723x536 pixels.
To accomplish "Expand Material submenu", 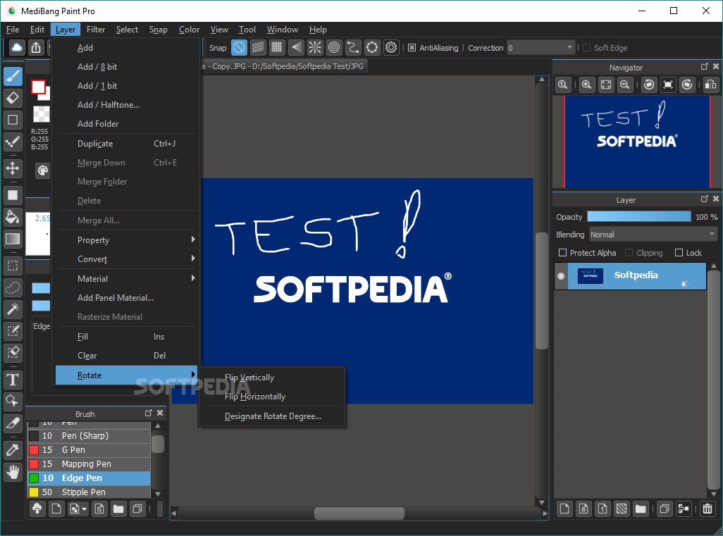I will 128,278.
